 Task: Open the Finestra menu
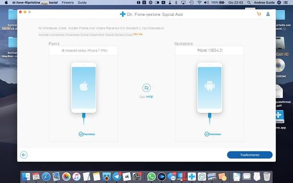click(x=68, y=2)
